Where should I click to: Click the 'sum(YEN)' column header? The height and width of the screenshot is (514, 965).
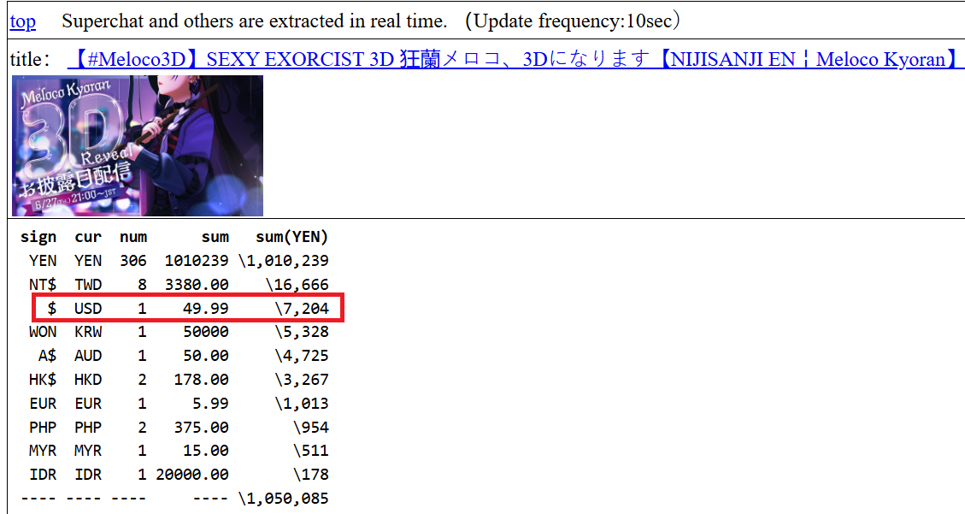(x=291, y=237)
